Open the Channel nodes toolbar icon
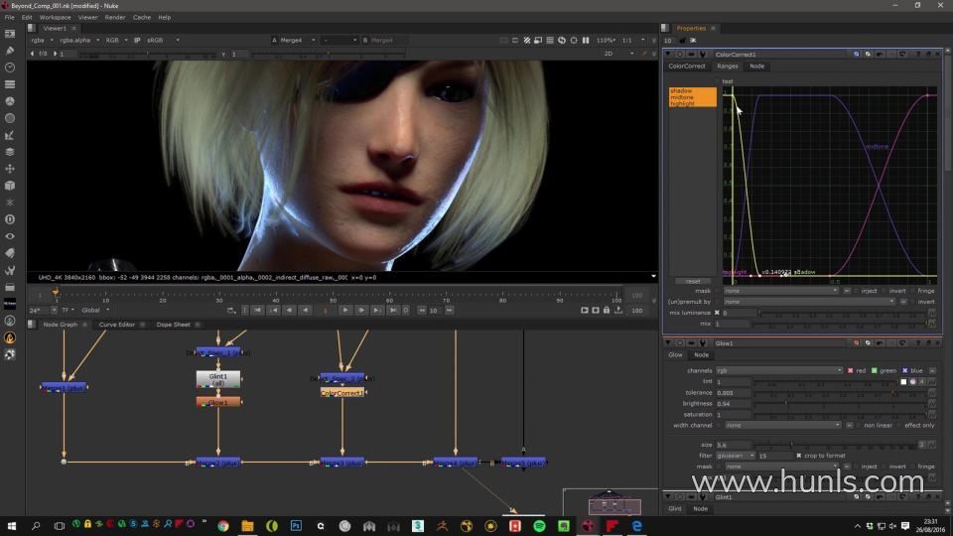Image resolution: width=953 pixels, height=536 pixels. (x=10, y=84)
